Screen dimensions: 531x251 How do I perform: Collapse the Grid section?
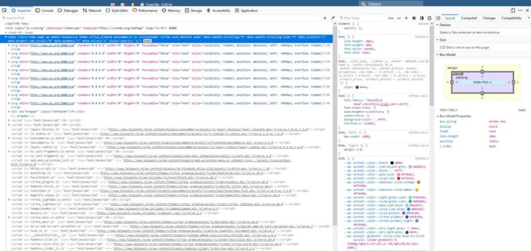[437, 40]
